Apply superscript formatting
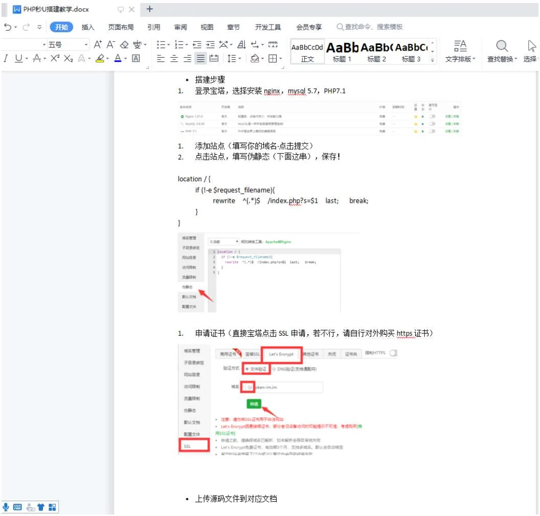The image size is (540, 516). coord(56,59)
